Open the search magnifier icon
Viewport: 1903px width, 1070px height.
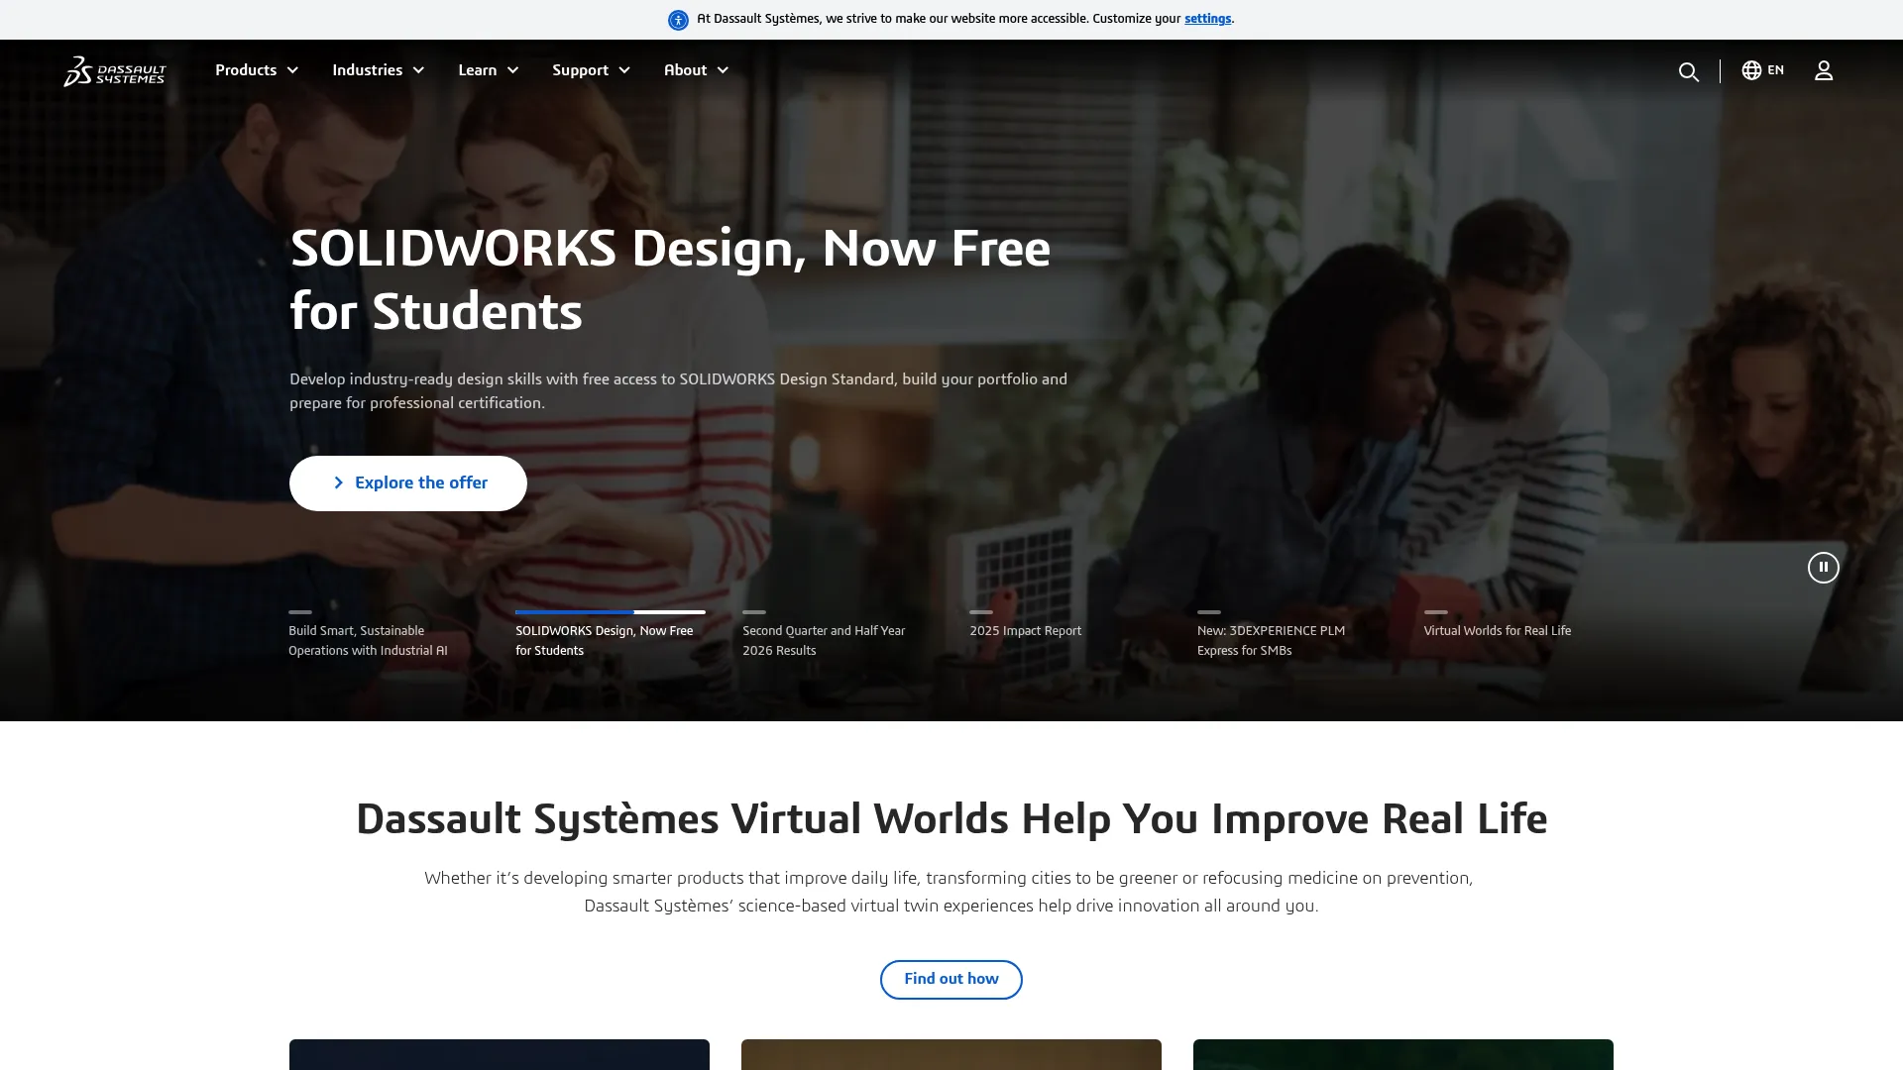1688,71
